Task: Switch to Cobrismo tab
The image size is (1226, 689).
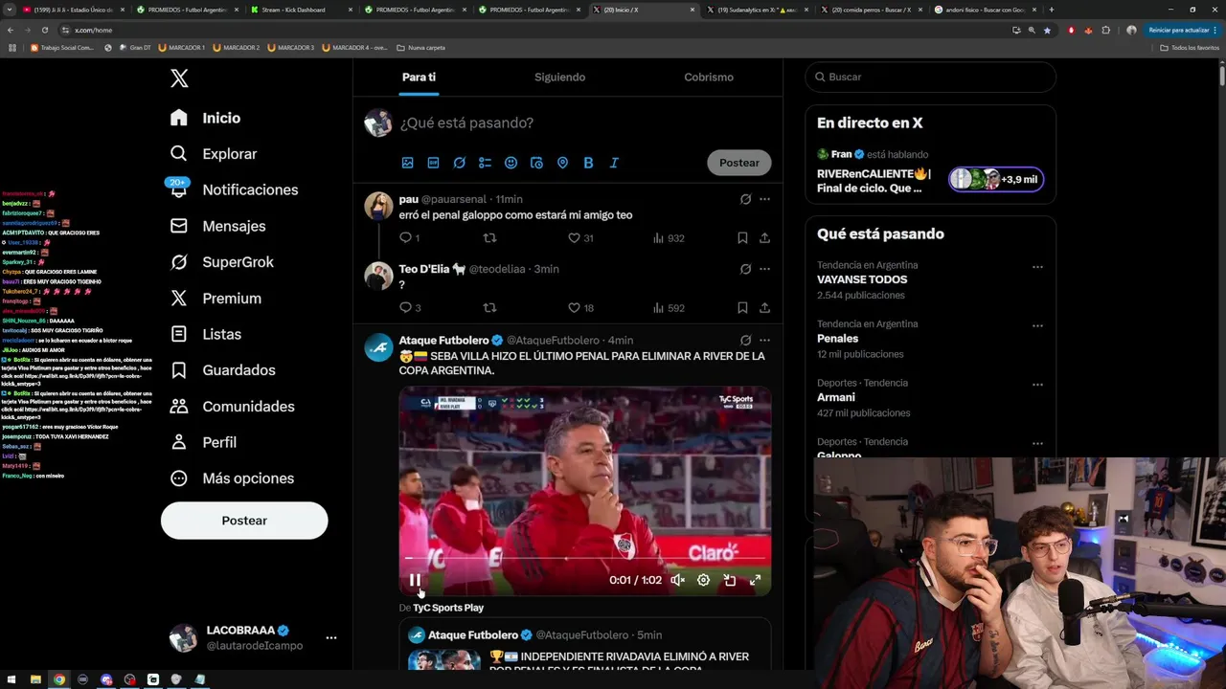Action: tap(709, 77)
